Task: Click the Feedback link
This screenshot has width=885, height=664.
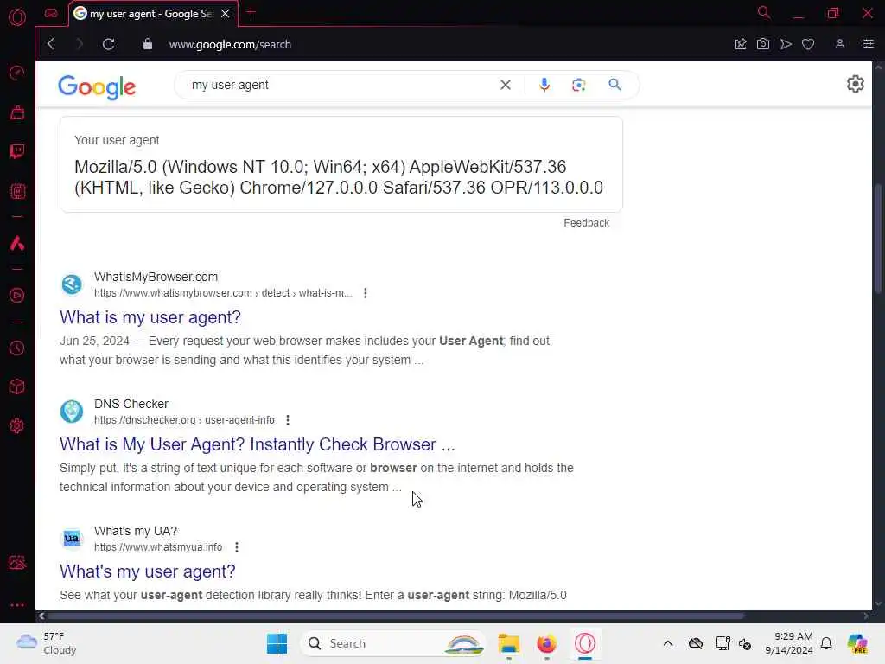Action: 586,223
